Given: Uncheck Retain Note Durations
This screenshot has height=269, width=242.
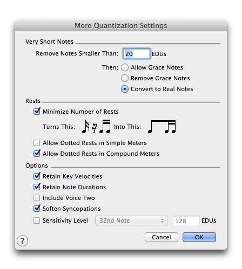Looking at the screenshot, I should (37, 187).
